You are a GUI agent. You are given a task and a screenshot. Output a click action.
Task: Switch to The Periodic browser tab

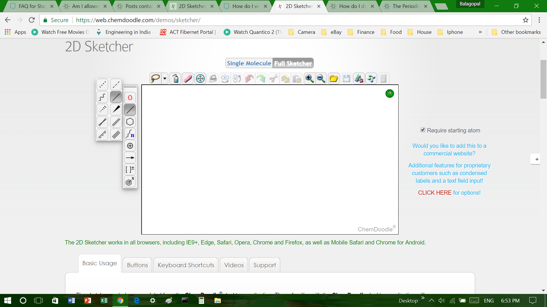click(406, 6)
